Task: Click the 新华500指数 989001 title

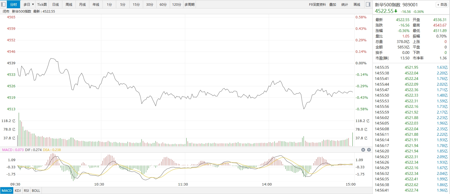Action: (x=396, y=5)
